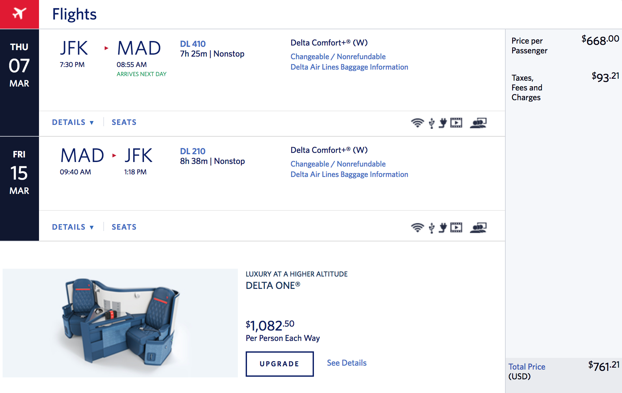Image resolution: width=622 pixels, height=393 pixels.
Task: Open Changeable / Nonrefundable link for DL 210
Action: [338, 164]
